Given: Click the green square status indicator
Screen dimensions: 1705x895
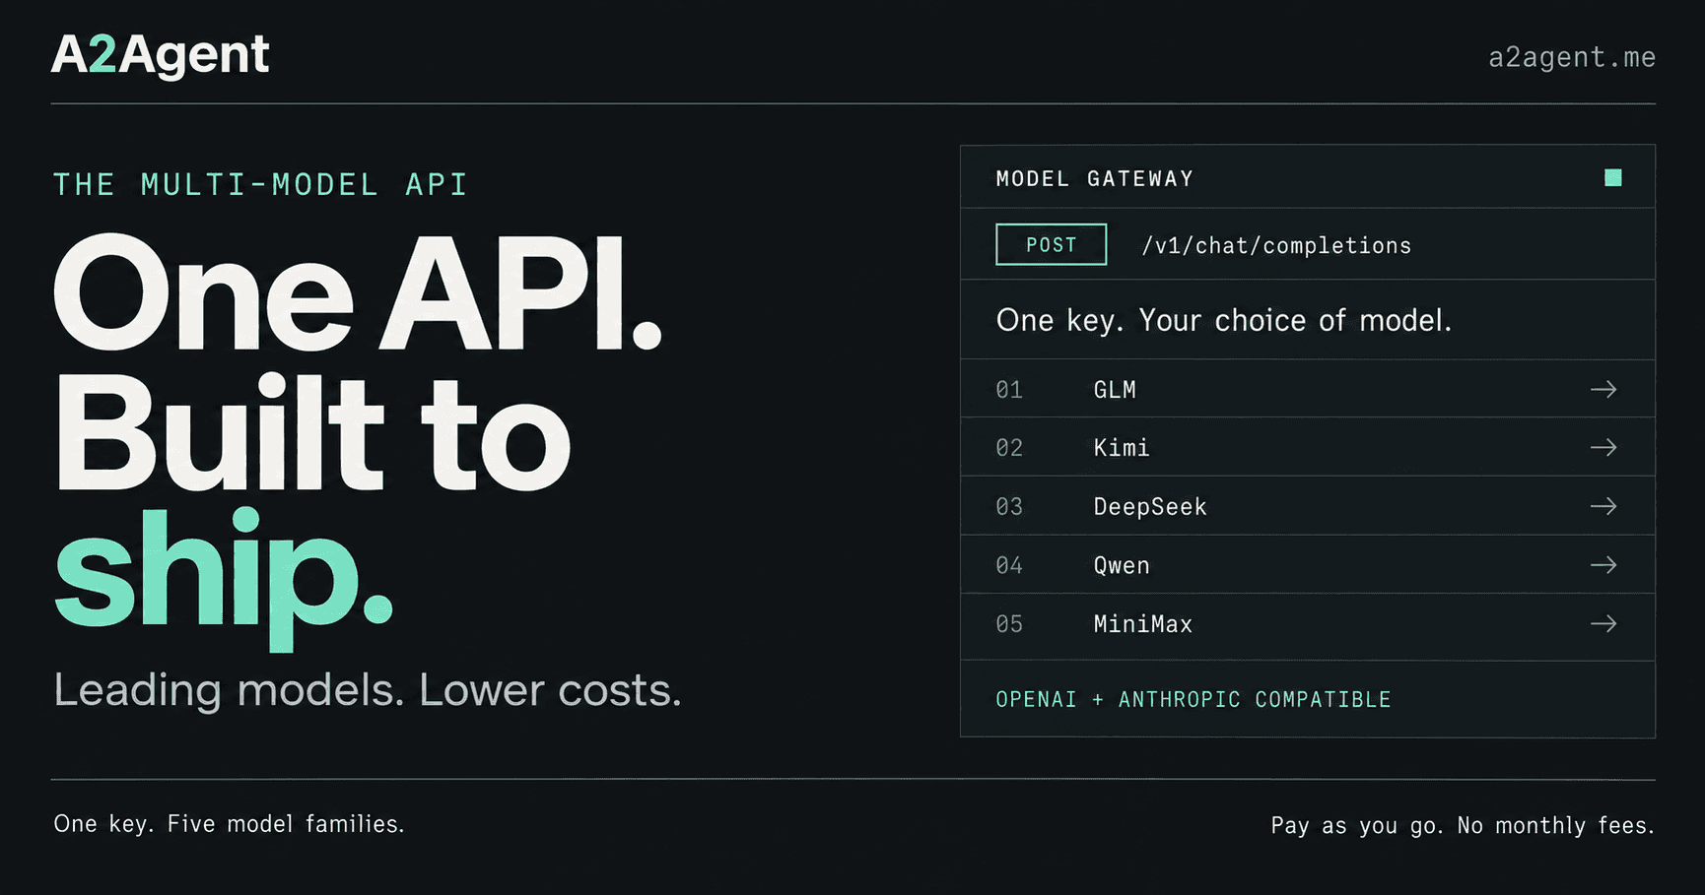Looking at the screenshot, I should pyautogui.click(x=1612, y=177).
